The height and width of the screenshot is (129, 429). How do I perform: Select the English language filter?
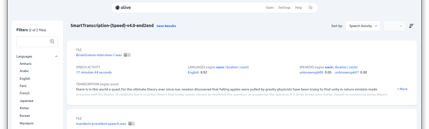[x=25, y=79]
